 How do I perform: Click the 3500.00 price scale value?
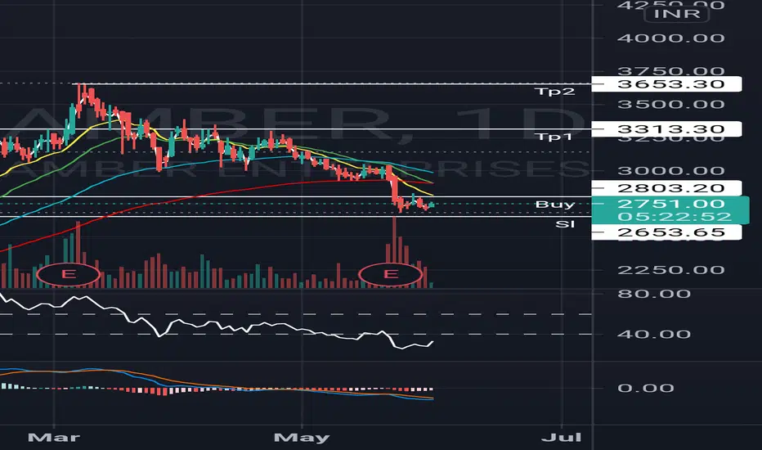point(670,104)
